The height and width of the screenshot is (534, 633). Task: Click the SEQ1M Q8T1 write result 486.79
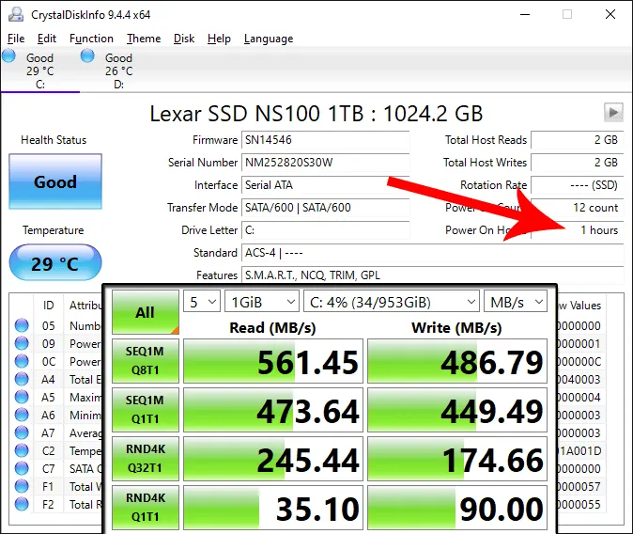point(457,361)
